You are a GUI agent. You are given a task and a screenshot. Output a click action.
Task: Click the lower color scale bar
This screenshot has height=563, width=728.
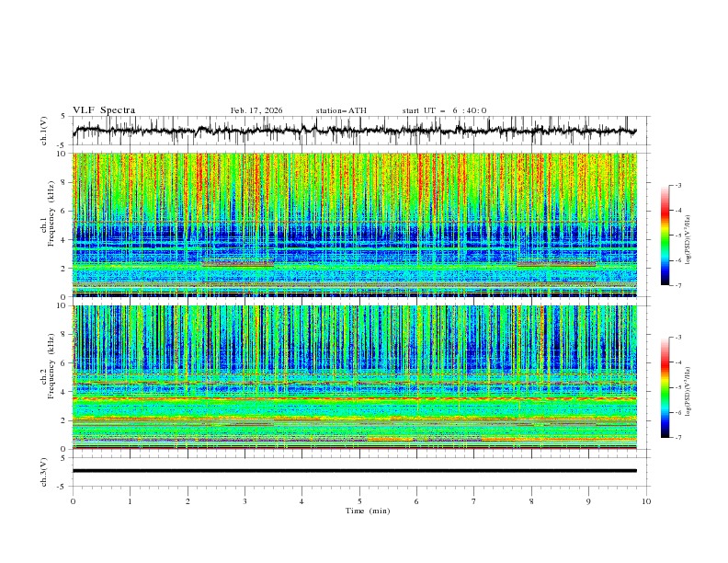[x=665, y=387]
